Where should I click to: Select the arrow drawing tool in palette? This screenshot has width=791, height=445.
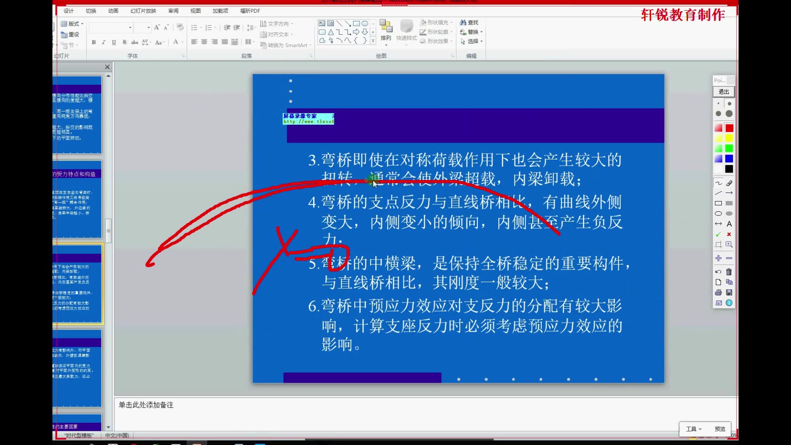(729, 193)
